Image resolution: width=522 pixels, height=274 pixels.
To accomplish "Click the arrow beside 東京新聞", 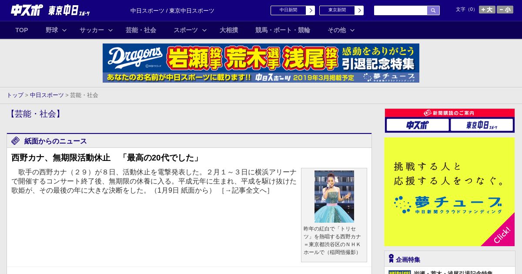I will [x=359, y=10].
